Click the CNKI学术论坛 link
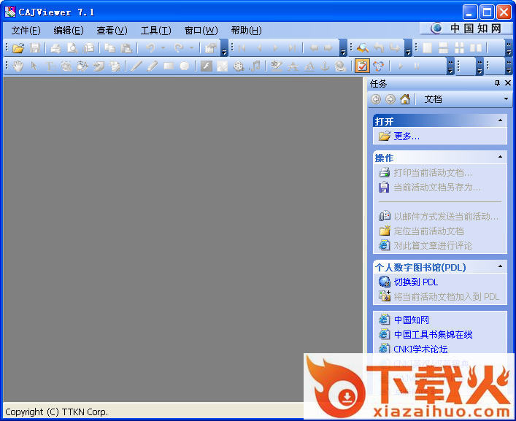 point(420,349)
